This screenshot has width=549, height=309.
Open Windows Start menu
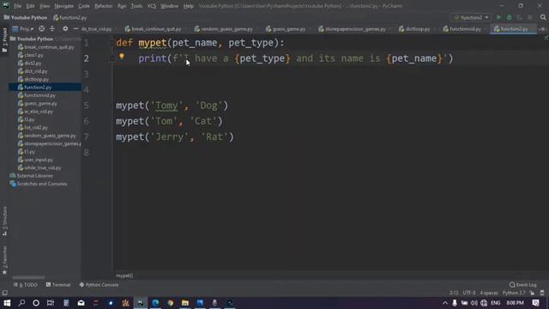point(7,303)
